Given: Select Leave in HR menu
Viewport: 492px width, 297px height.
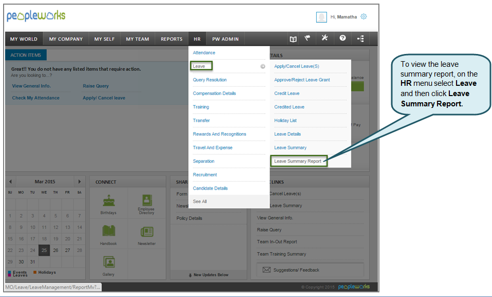Looking at the screenshot, I should [x=199, y=66].
